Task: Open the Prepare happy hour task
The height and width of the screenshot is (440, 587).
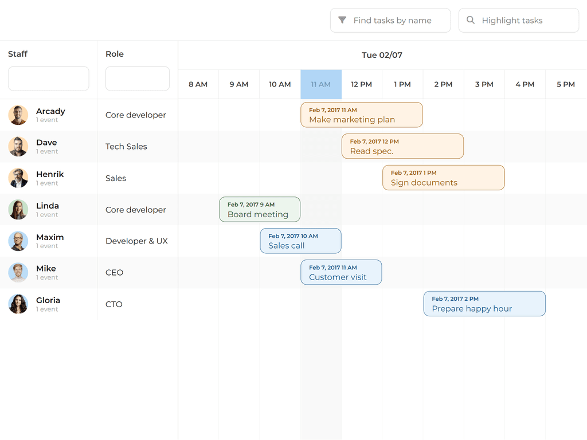Action: pos(484,304)
